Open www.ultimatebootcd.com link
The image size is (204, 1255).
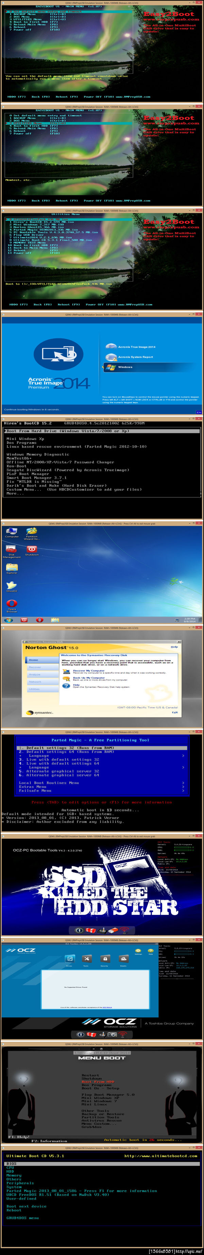(161, 1156)
